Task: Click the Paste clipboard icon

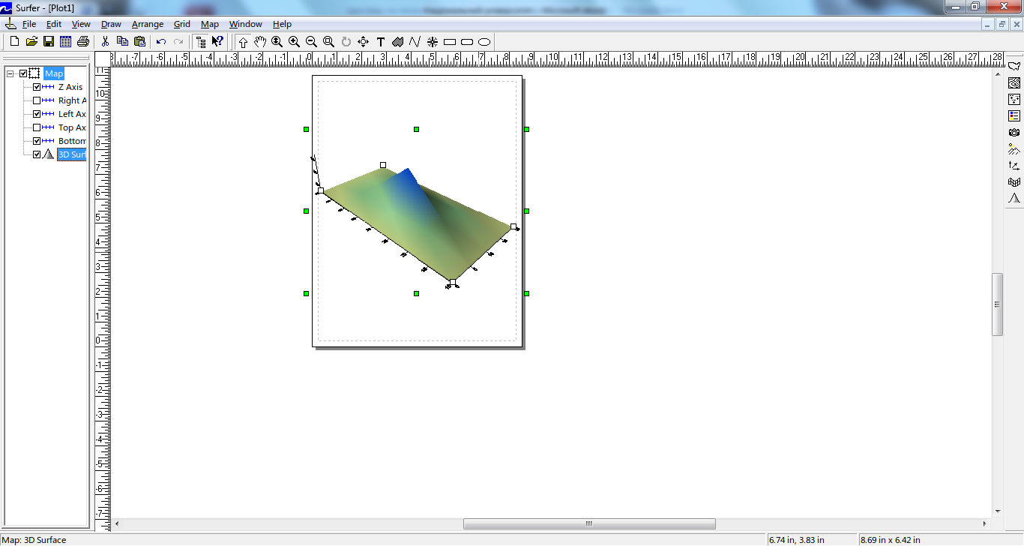Action: coord(140,41)
